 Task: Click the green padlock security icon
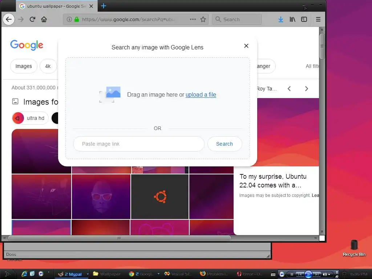pos(76,19)
